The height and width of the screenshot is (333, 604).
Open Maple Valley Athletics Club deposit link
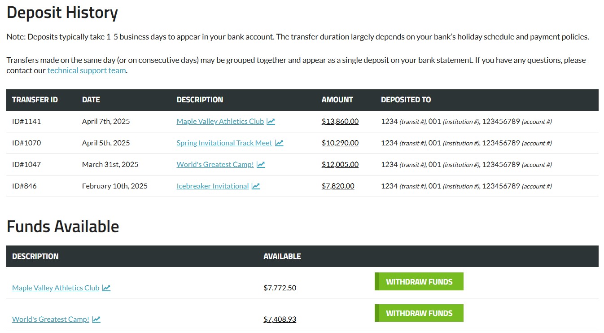click(x=220, y=122)
